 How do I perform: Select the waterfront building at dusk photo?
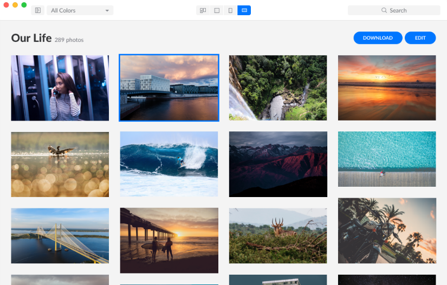tap(169, 87)
